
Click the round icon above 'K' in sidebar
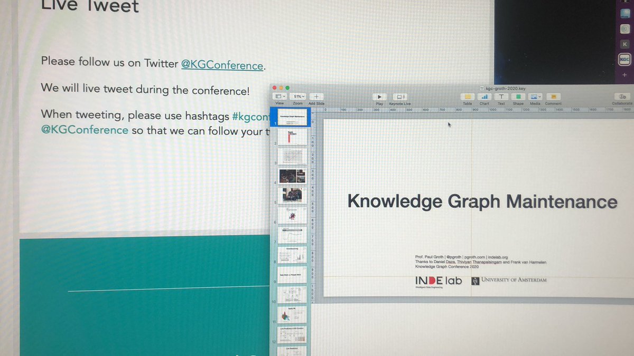pos(624,30)
